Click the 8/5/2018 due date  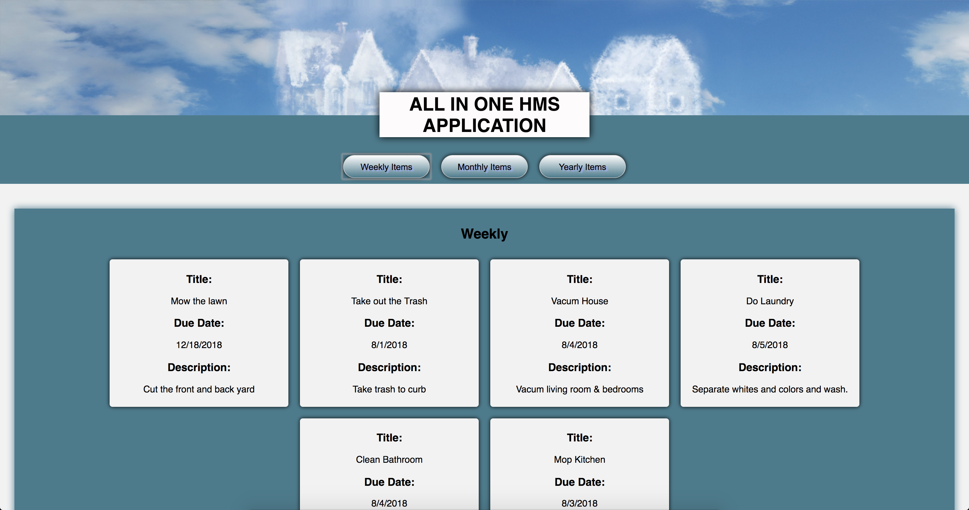point(770,345)
